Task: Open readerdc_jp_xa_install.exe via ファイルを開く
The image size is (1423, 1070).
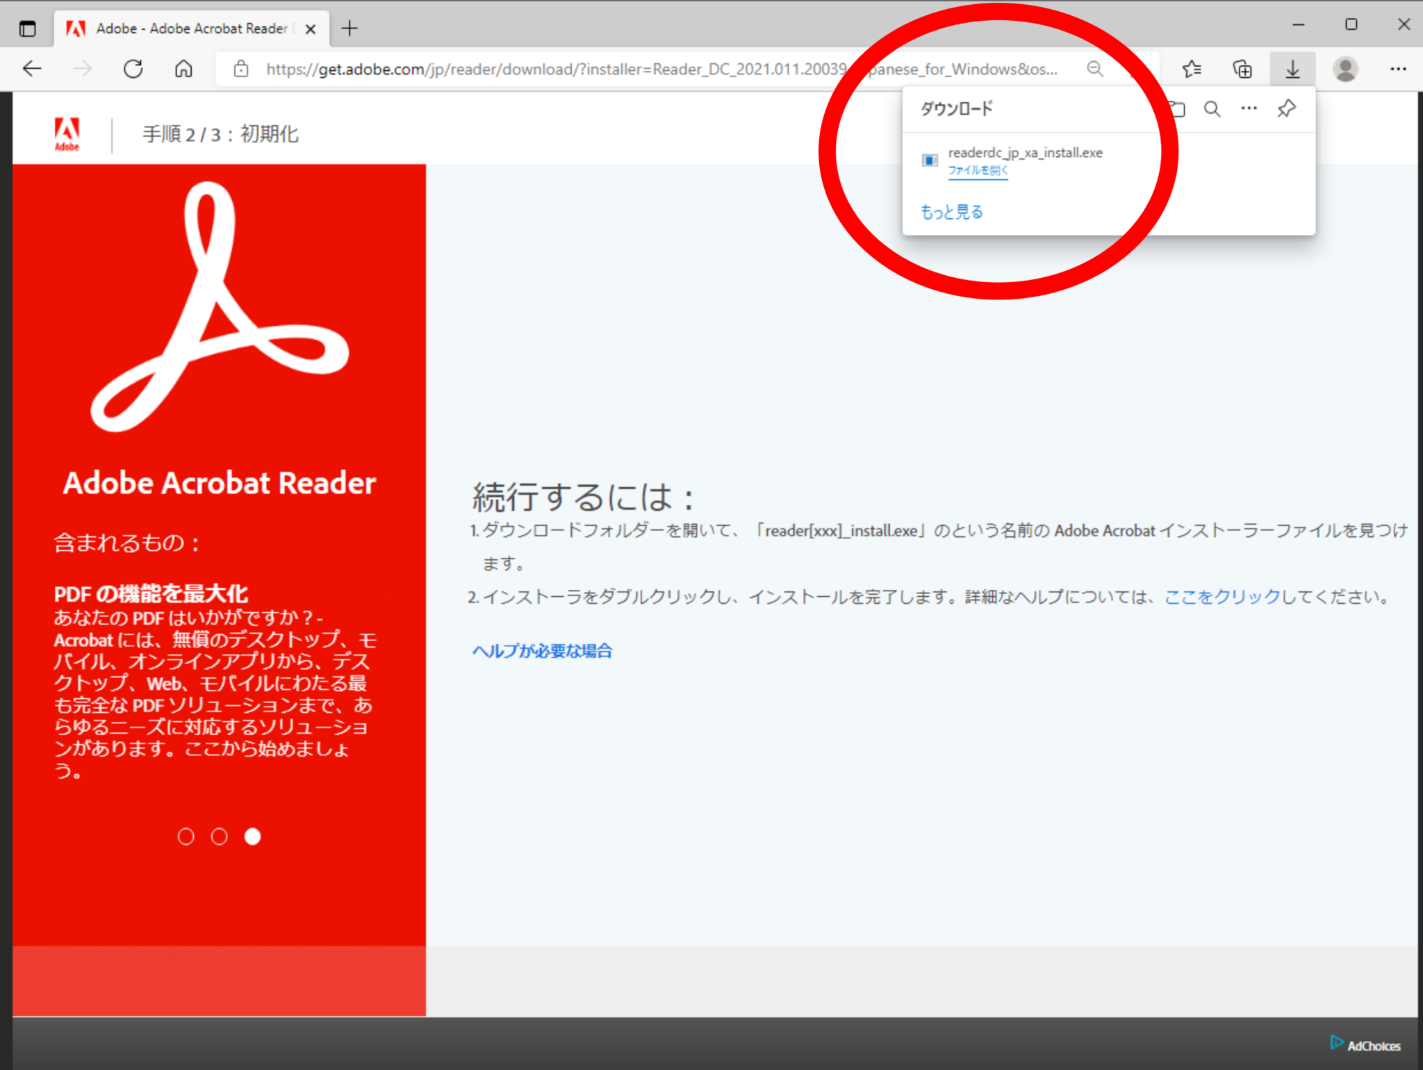Action: coord(977,170)
